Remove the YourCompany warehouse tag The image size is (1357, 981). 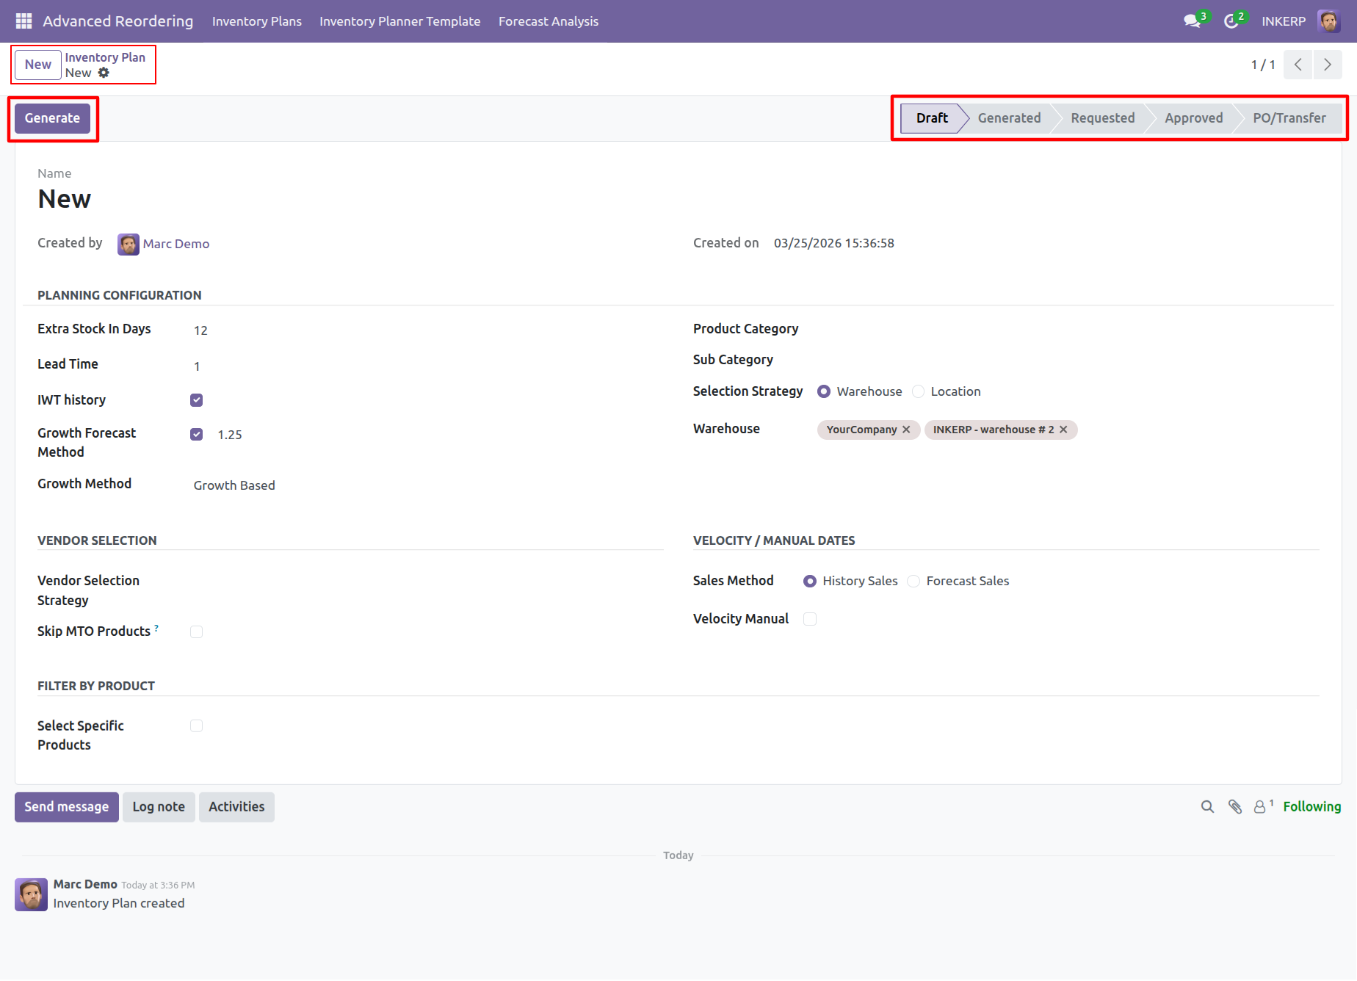coord(906,430)
